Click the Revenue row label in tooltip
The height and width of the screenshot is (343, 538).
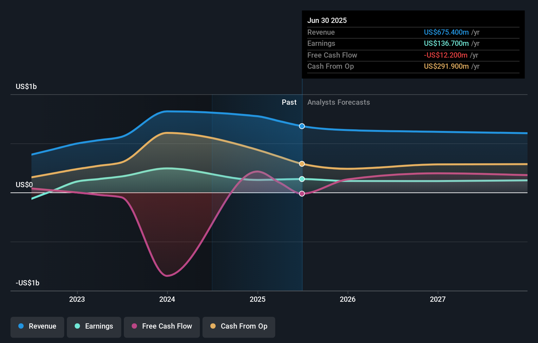(x=321, y=32)
